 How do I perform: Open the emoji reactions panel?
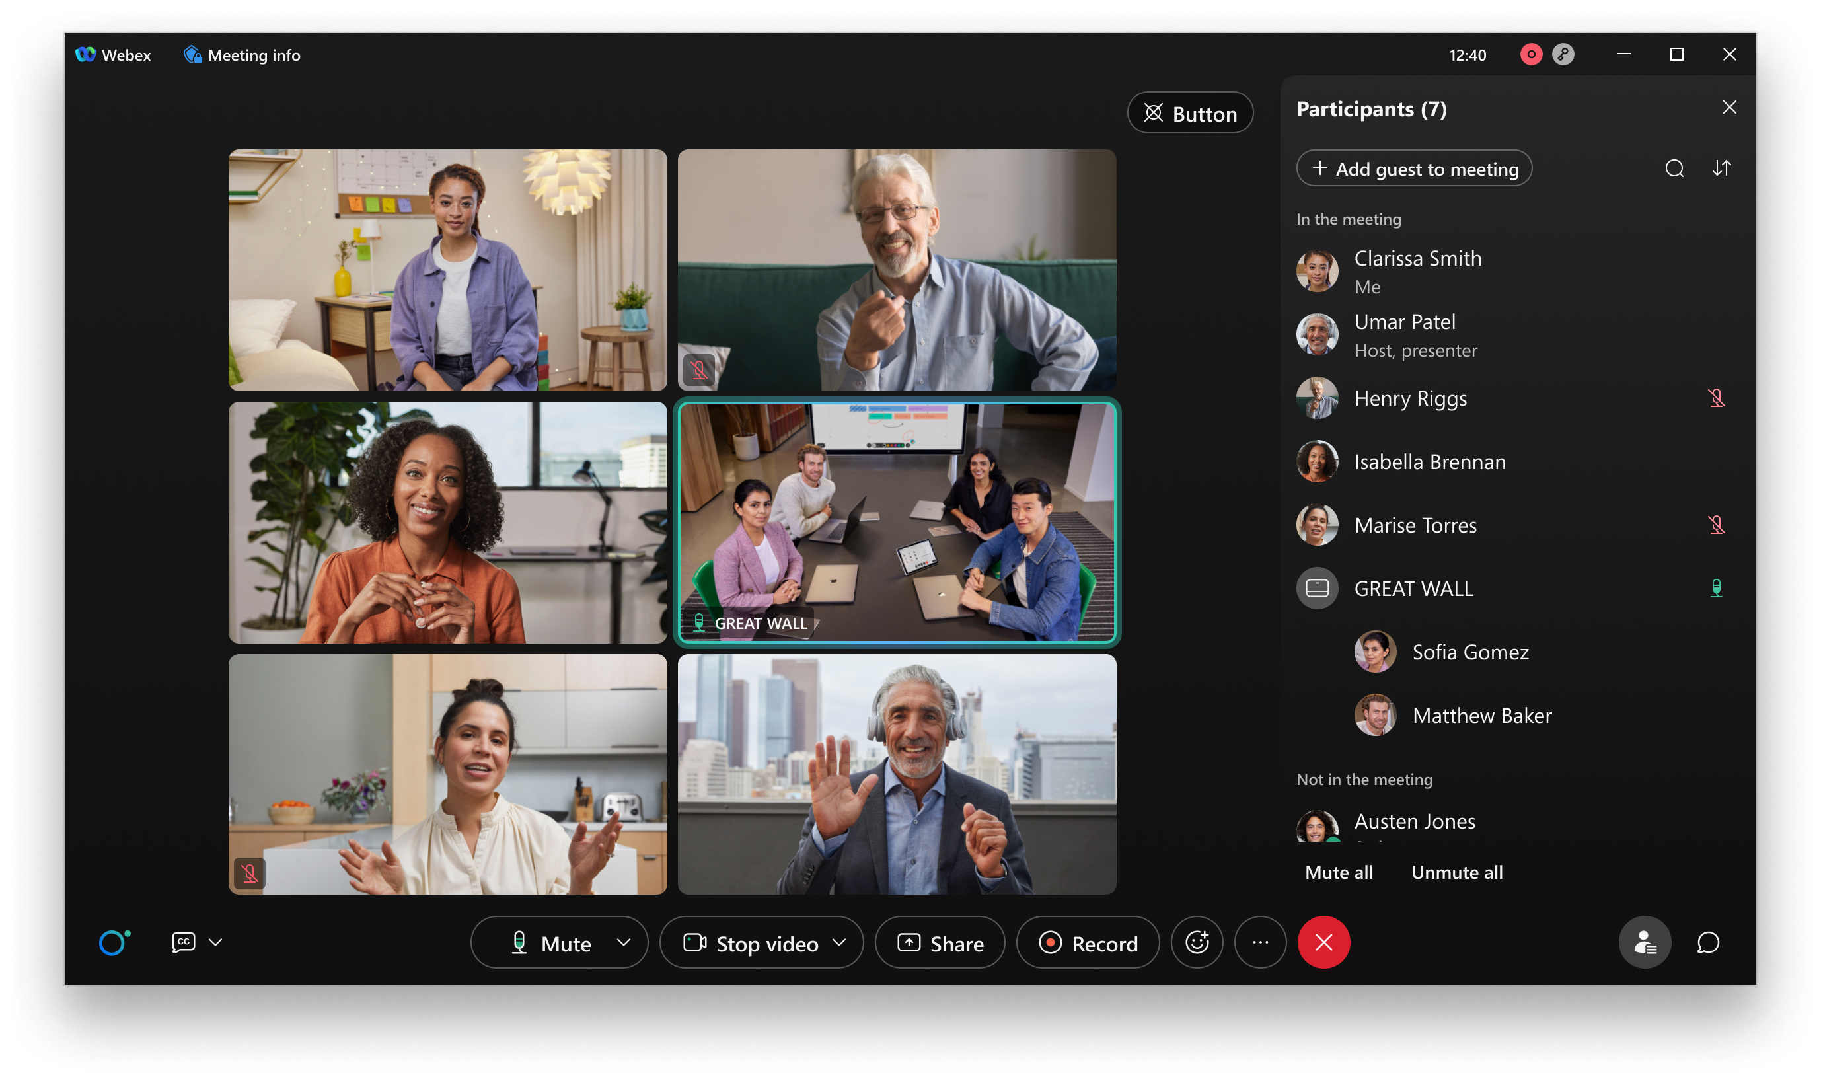tap(1197, 942)
